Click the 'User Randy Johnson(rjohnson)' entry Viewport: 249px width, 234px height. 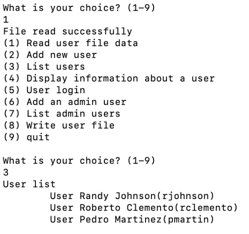tap(132, 196)
